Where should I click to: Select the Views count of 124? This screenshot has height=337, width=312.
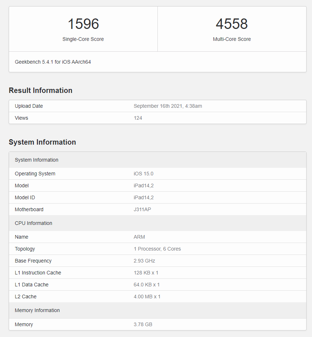click(138, 118)
